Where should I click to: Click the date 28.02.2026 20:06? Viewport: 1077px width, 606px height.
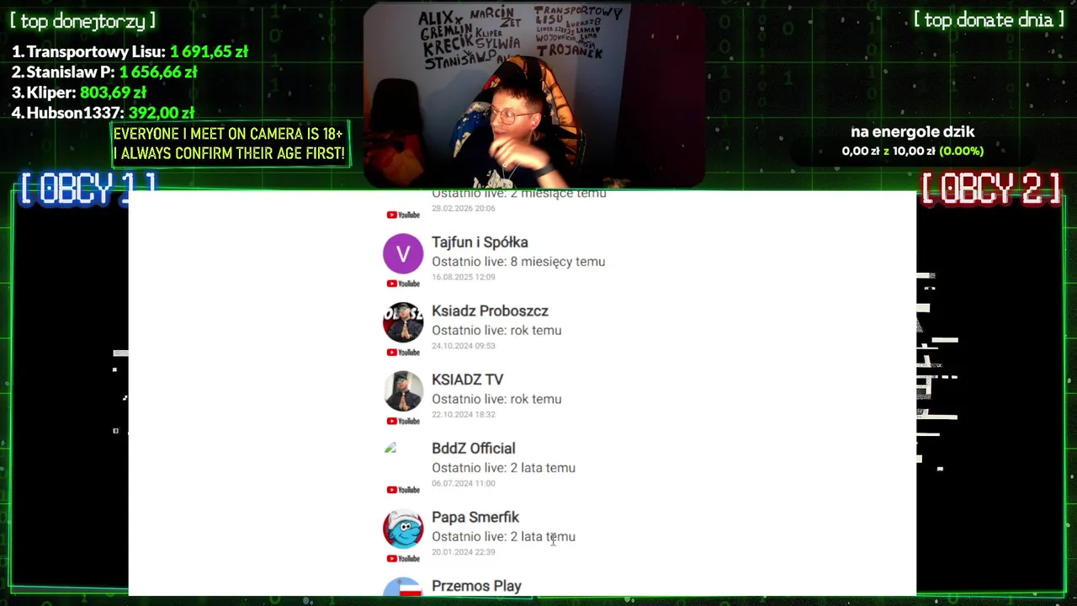(x=464, y=208)
